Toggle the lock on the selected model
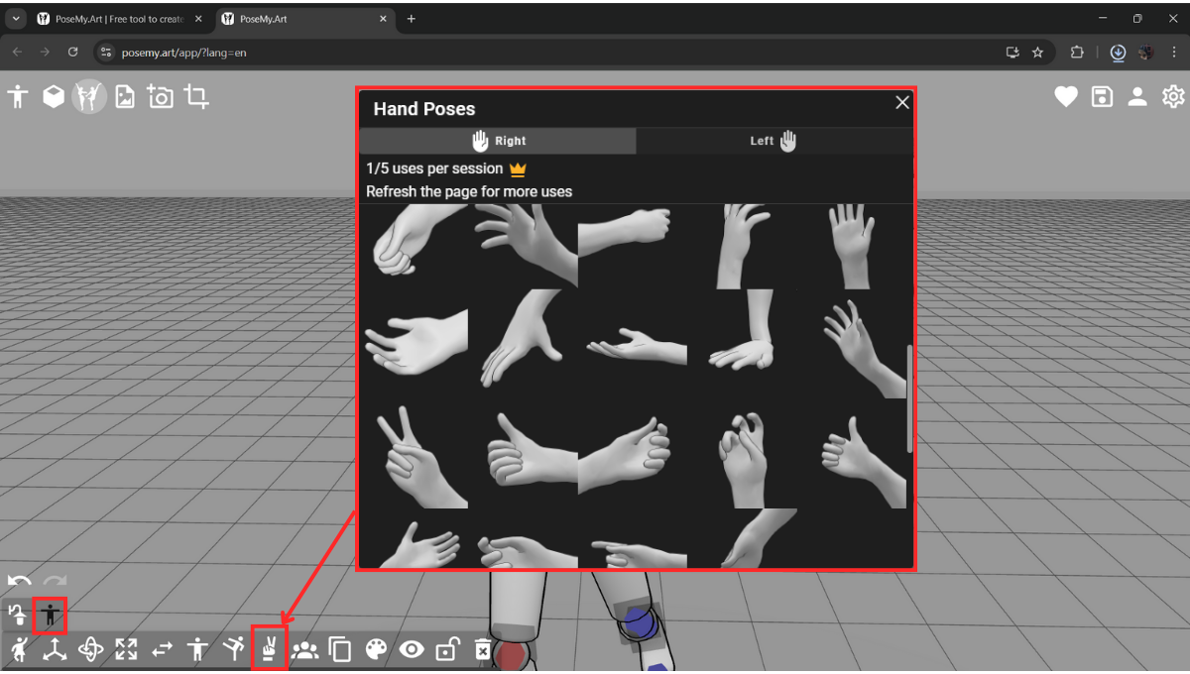 click(x=446, y=649)
